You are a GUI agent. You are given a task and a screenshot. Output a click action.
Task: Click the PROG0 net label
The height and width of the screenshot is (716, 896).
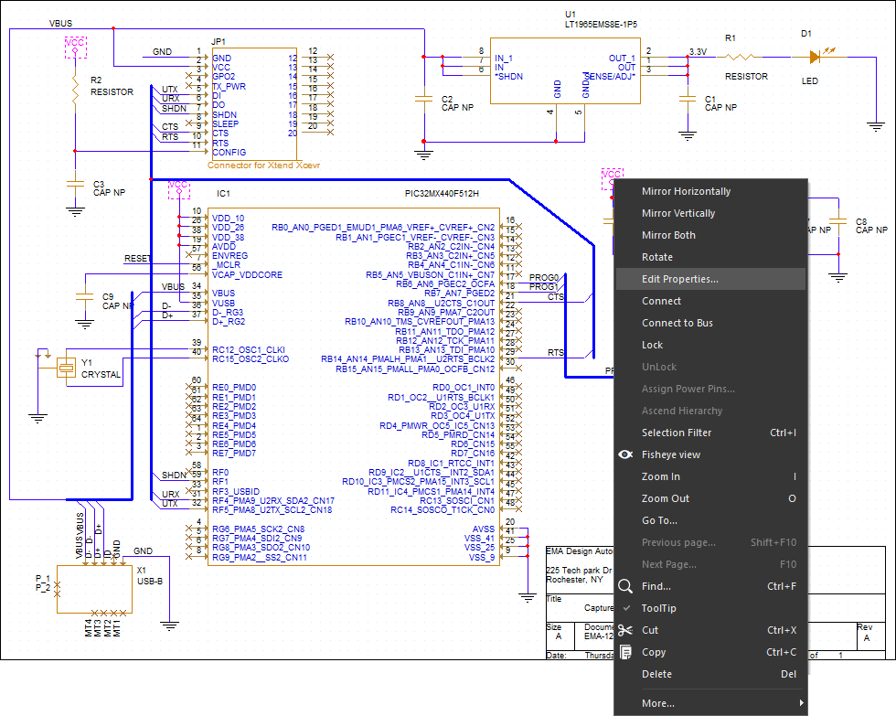[x=544, y=278]
